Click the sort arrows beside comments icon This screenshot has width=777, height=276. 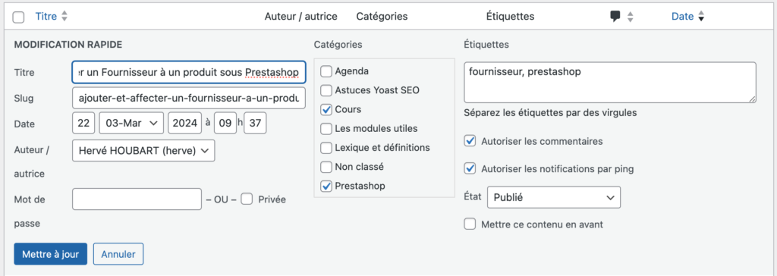[x=631, y=17]
